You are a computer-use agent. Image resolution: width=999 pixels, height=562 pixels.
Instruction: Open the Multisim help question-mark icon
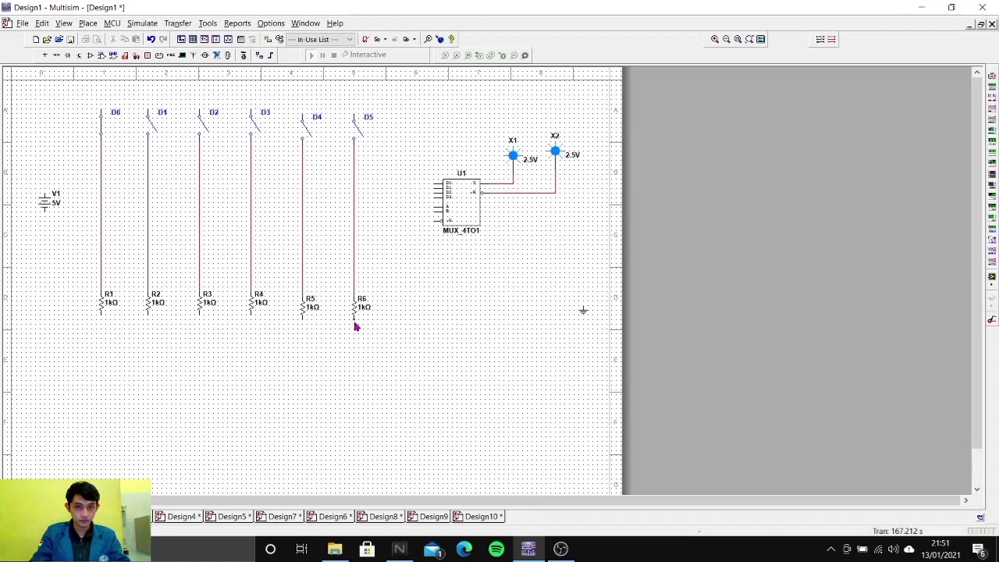coord(451,39)
